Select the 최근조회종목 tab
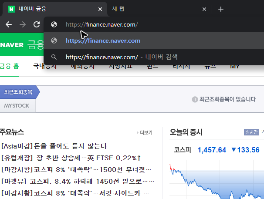 18,92
